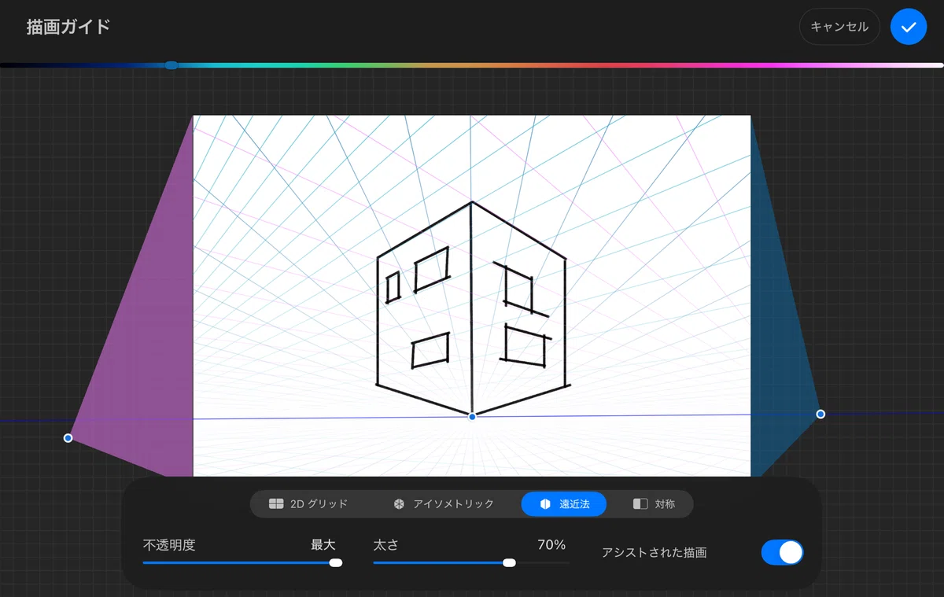Click the 最大 opacity value

click(x=323, y=544)
